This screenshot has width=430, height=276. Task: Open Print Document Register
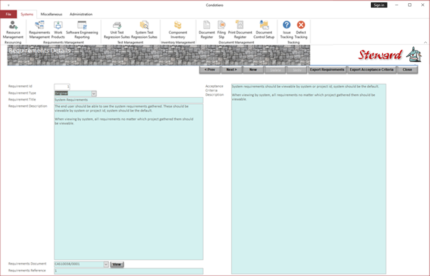(240, 30)
